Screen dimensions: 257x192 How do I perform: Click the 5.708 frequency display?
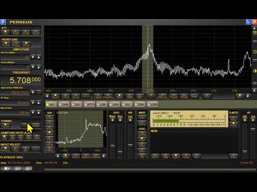(x=25, y=81)
